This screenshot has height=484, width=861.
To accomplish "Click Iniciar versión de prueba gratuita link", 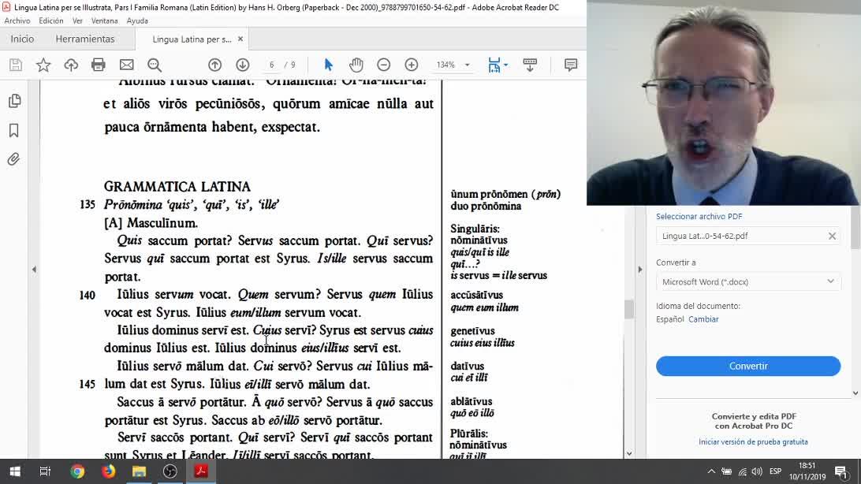I will pos(753,441).
